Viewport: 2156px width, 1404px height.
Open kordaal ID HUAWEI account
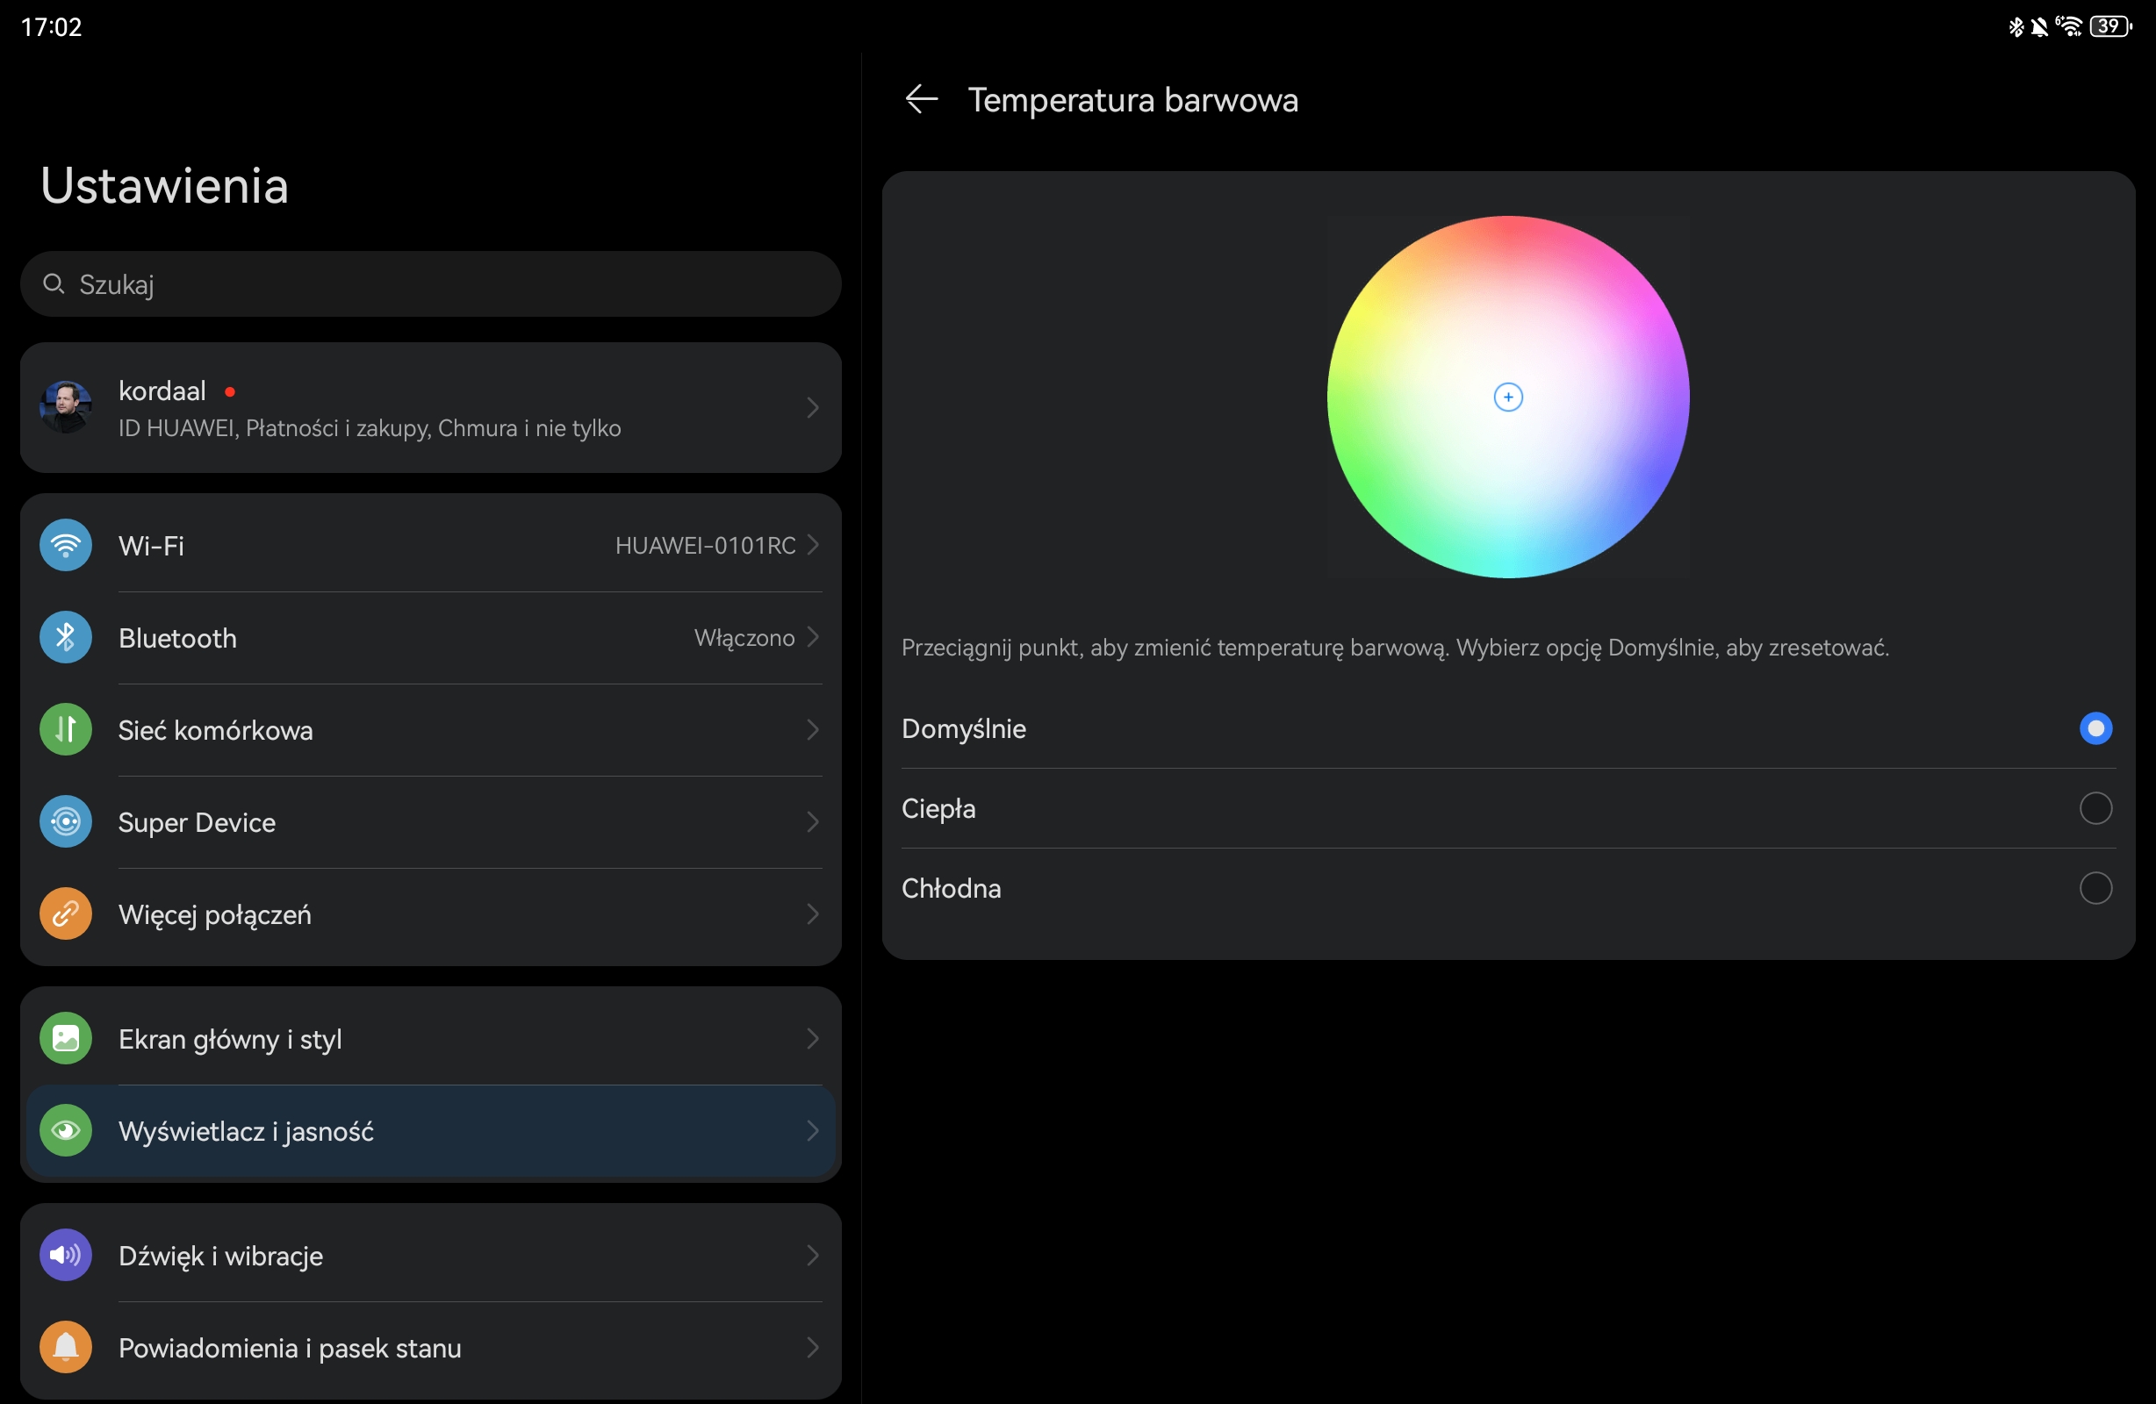pyautogui.click(x=430, y=408)
